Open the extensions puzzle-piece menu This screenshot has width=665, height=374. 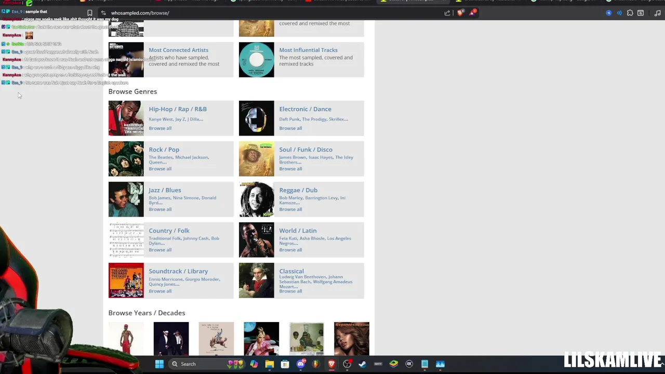pyautogui.click(x=630, y=12)
